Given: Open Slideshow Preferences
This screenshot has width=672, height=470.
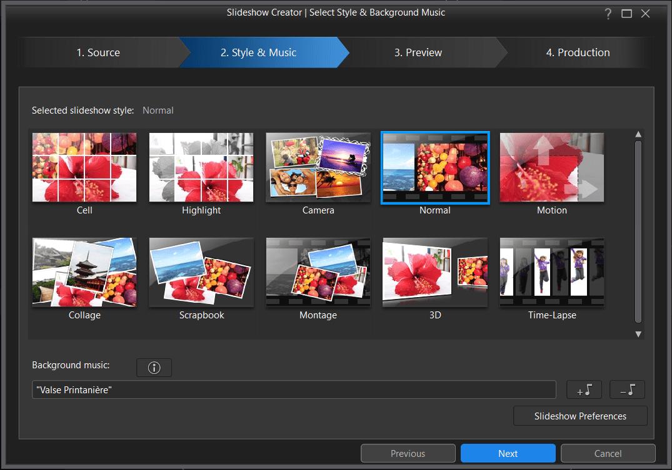Looking at the screenshot, I should click(x=580, y=416).
